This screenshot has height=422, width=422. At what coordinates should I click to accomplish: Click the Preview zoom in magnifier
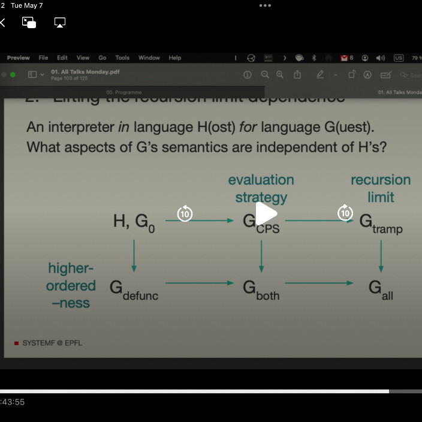point(279,75)
